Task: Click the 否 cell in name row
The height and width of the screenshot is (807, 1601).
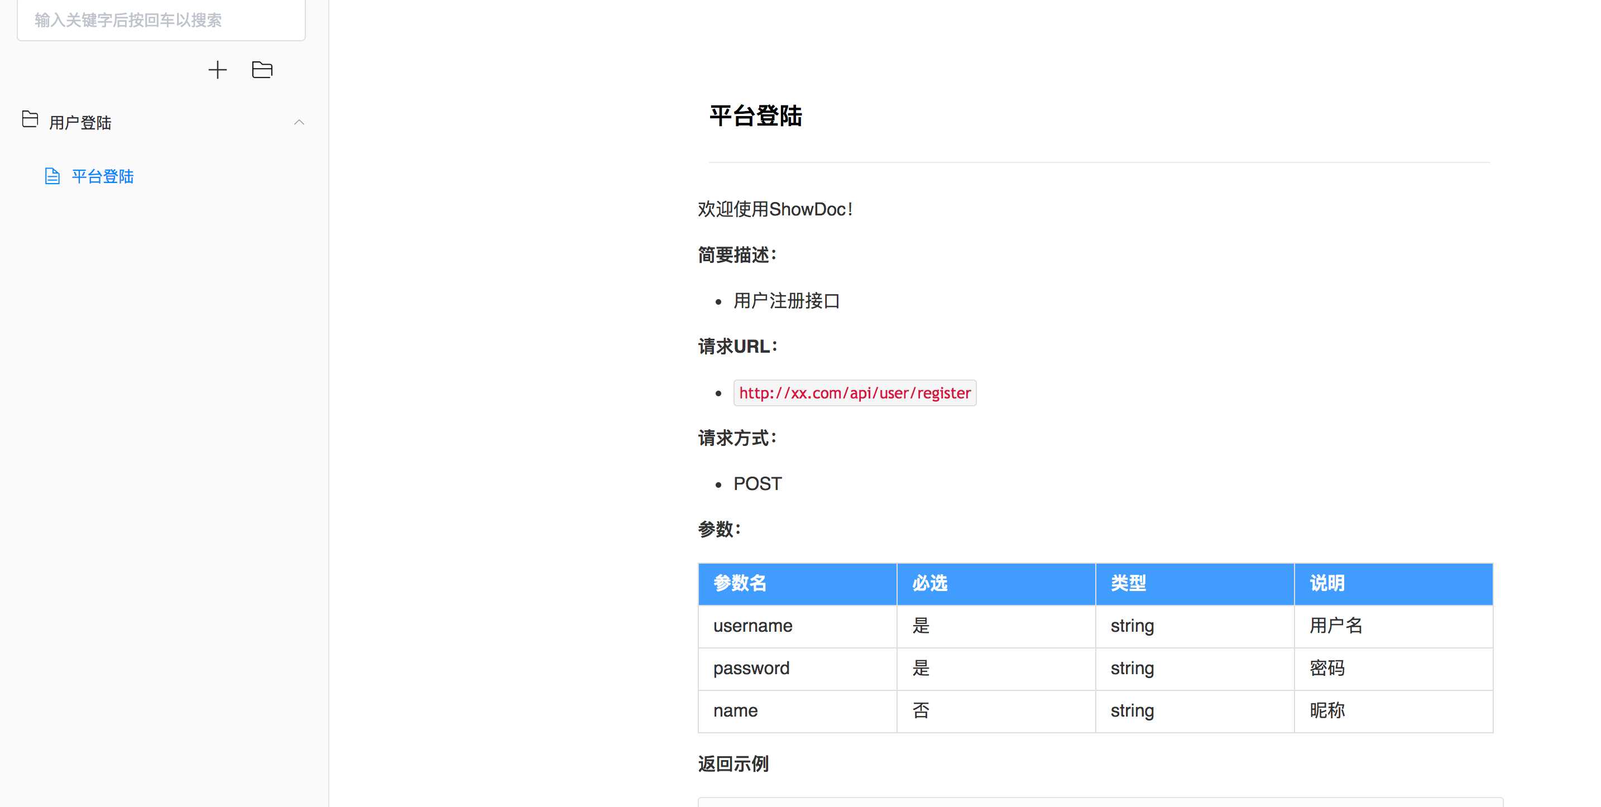Action: click(x=996, y=712)
